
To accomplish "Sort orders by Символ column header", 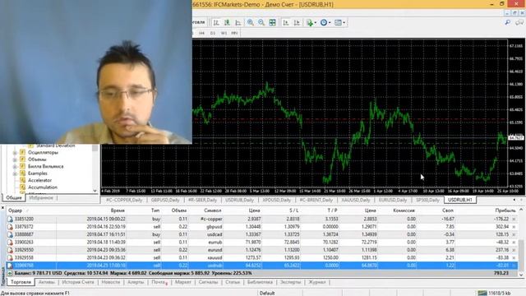I will coord(212,210).
